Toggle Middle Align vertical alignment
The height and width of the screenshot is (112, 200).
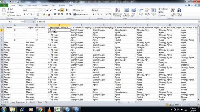tap(58, 10)
